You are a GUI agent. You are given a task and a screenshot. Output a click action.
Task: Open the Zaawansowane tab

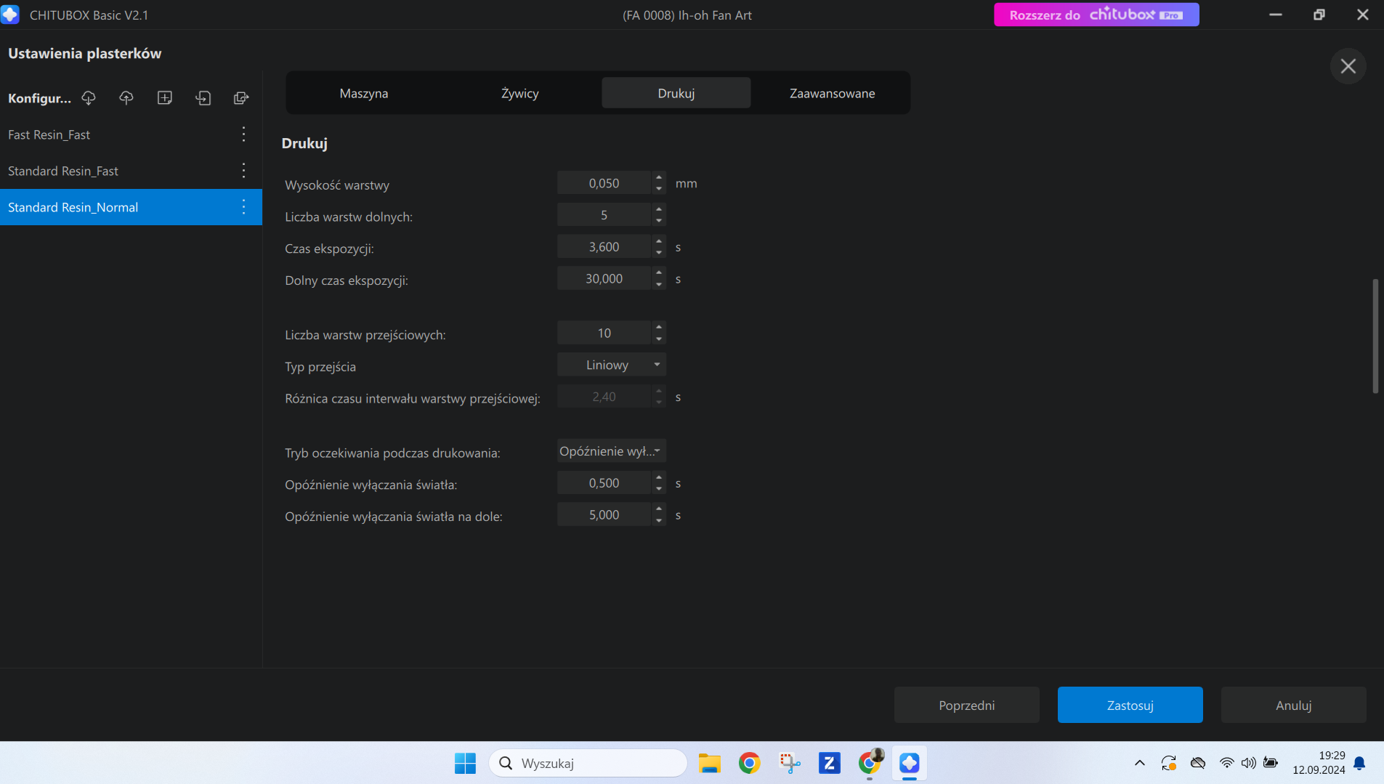833,93
